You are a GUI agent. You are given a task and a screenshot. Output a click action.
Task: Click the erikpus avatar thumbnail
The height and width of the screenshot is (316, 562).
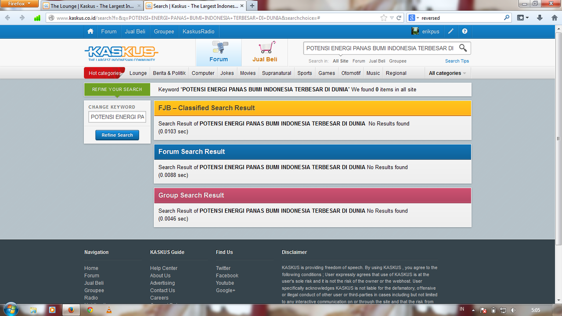(x=415, y=31)
